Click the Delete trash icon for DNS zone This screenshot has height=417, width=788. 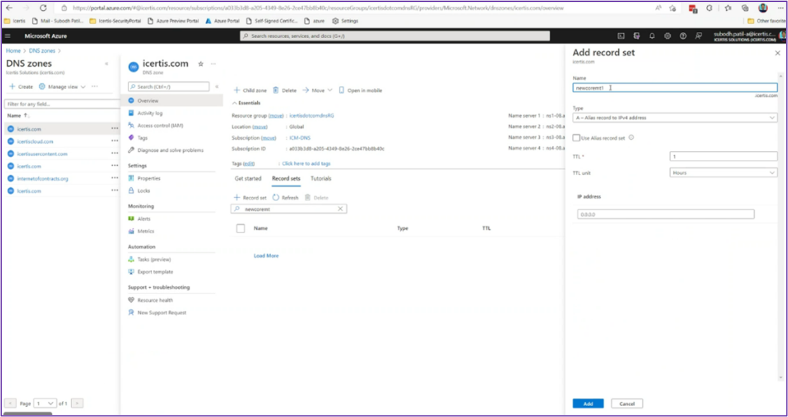(x=276, y=90)
